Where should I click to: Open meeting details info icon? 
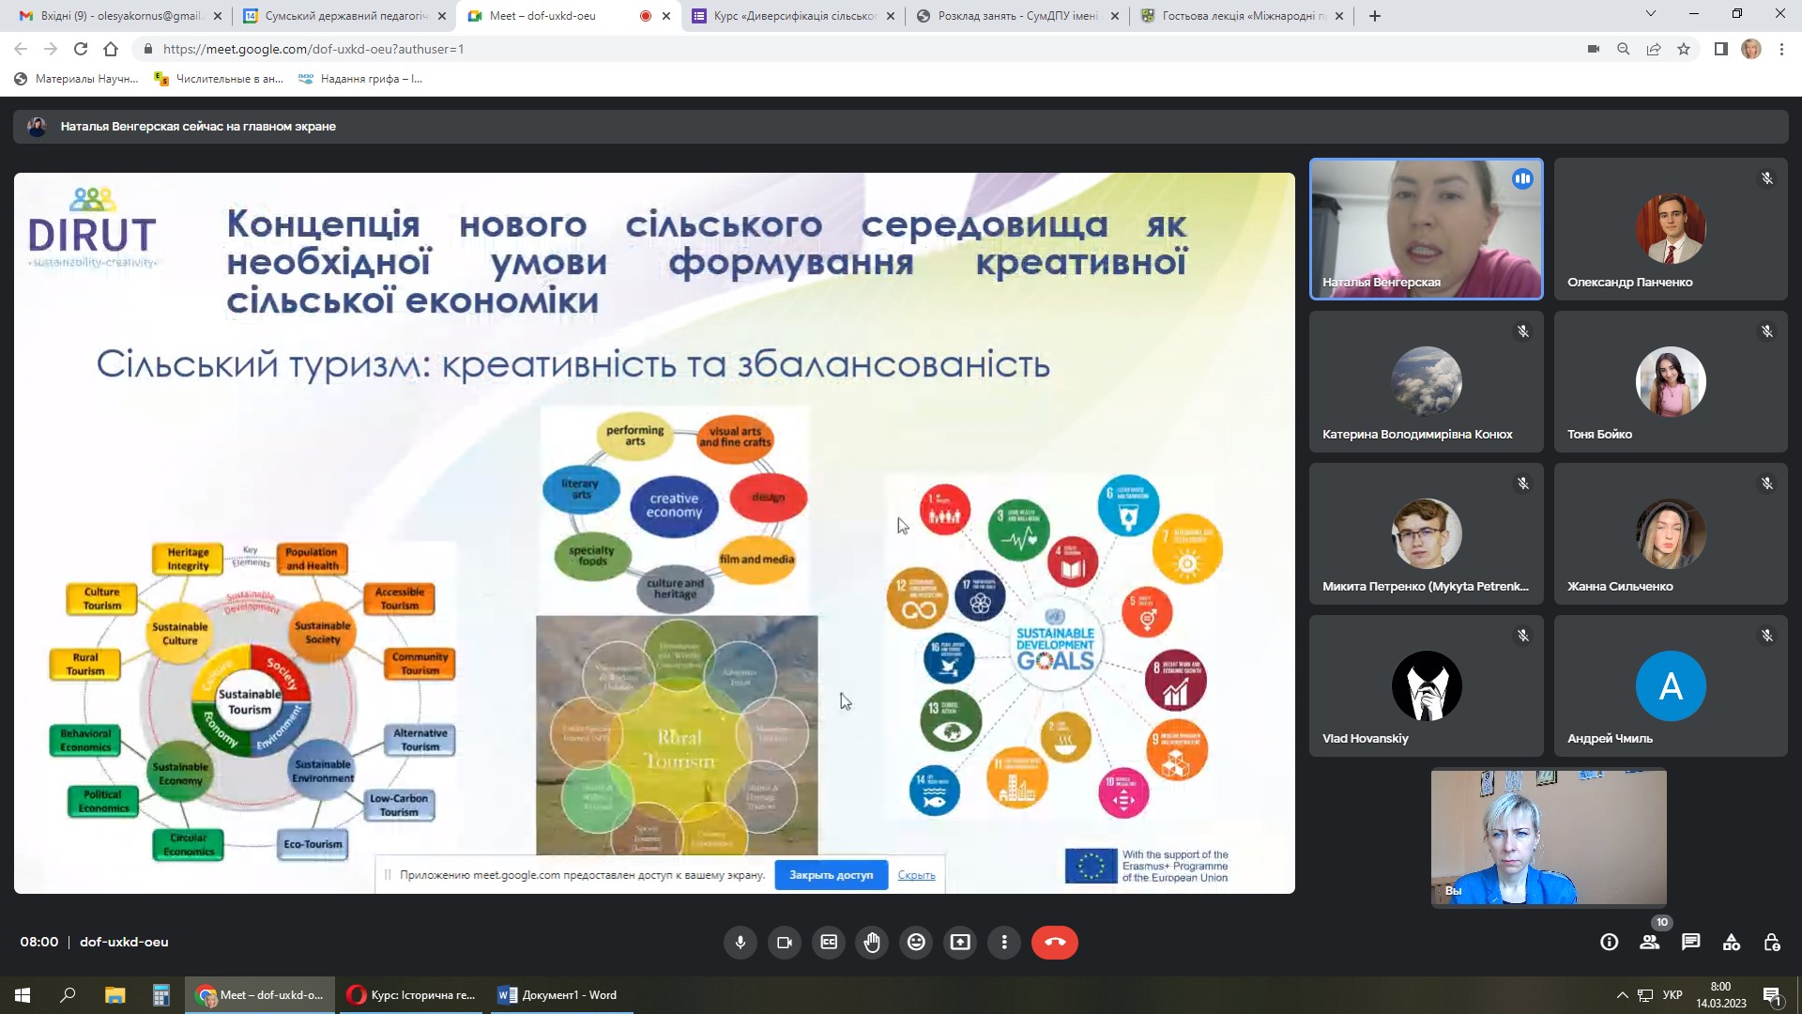pyautogui.click(x=1609, y=942)
